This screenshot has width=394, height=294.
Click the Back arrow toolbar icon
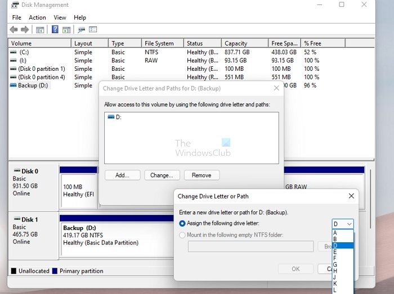tap(14, 30)
